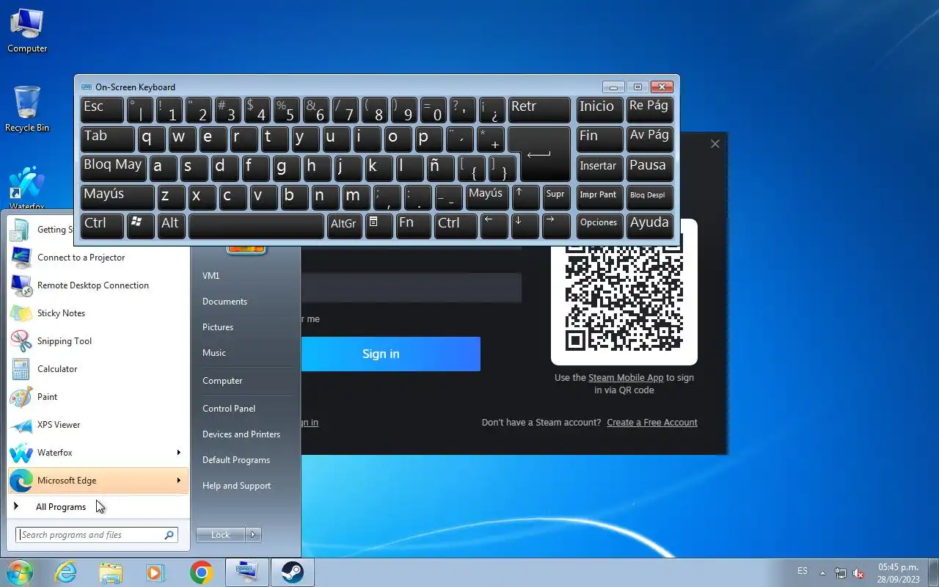
Task: Open the Computer desktop icon
Action: coord(27,31)
